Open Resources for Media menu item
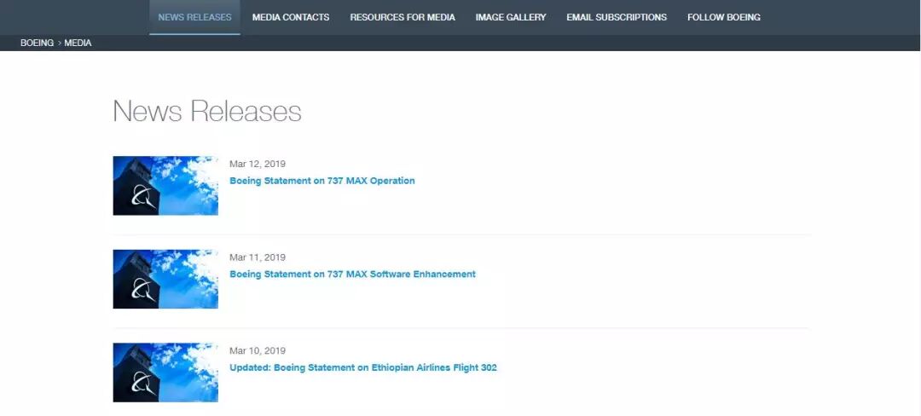Viewport: 921px width, 416px height. 403,17
